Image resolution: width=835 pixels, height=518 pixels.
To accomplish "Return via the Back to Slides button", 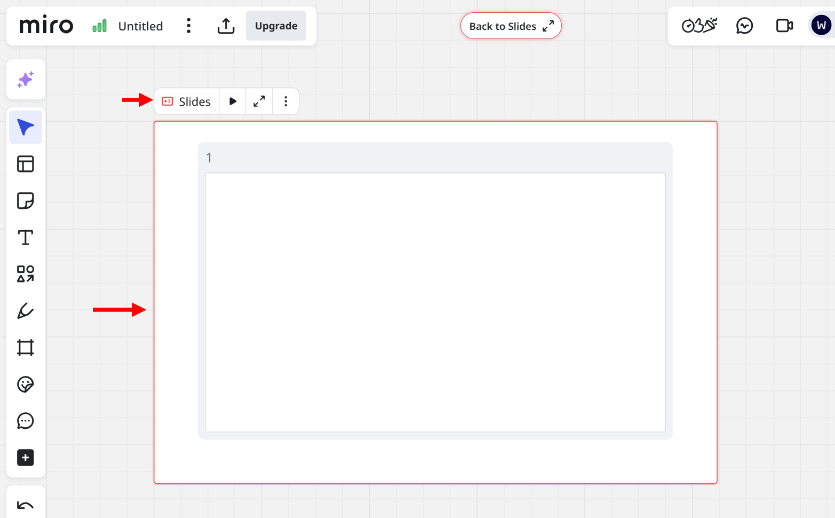I will click(510, 26).
